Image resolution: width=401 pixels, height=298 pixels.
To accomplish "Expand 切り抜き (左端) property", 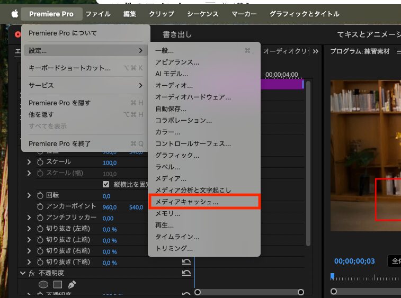I will [29, 229].
